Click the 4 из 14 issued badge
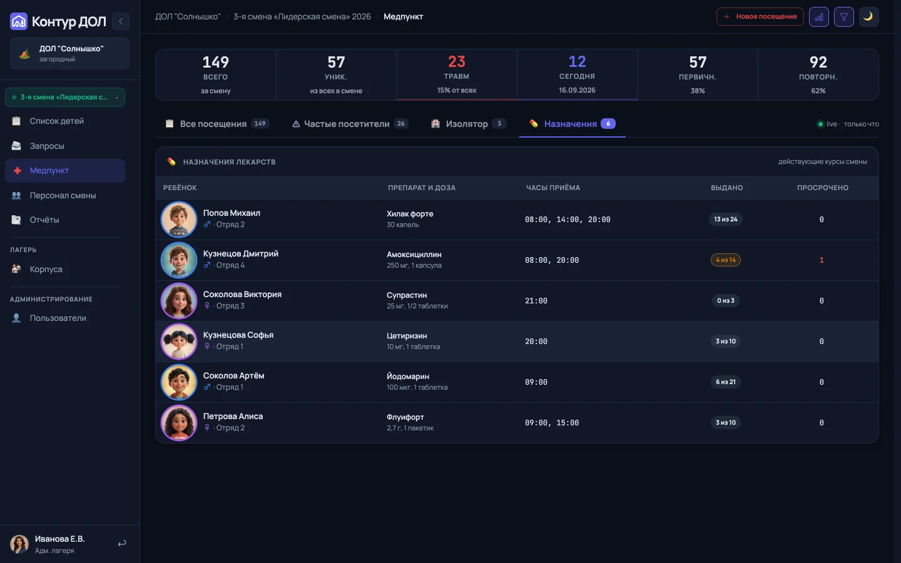The image size is (901, 563). pyautogui.click(x=726, y=260)
